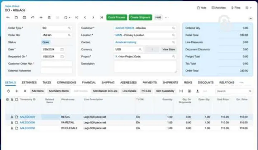
Task: Collapse the order summary form panel
Action: pyautogui.click(x=250, y=17)
